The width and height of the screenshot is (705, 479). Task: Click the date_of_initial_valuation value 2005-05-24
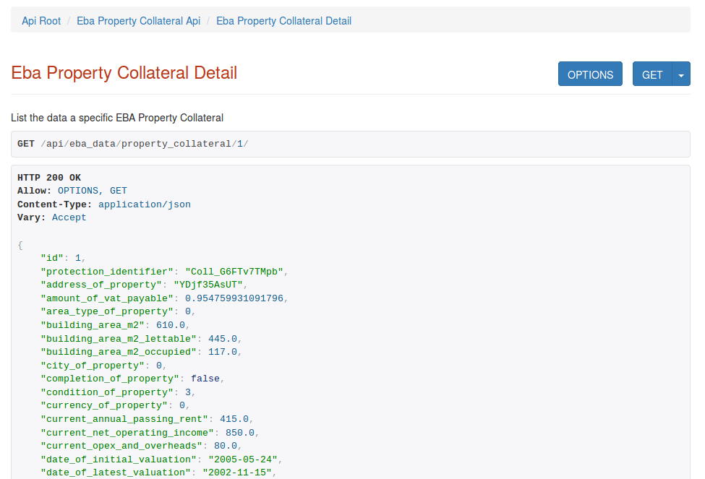243,459
